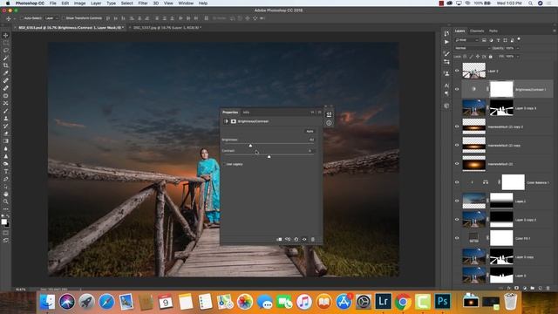Screen dimensions: 558x314
Task: Toggle Show Transform Controls checkbox
Action: coord(64,18)
